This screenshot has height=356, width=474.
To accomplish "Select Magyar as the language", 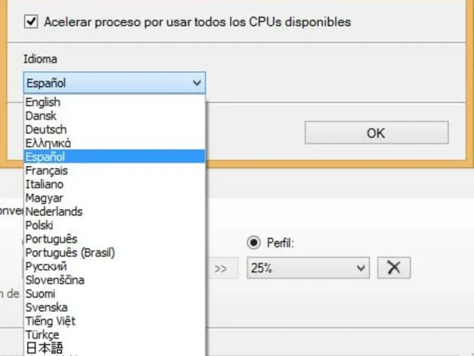I will coord(44,198).
